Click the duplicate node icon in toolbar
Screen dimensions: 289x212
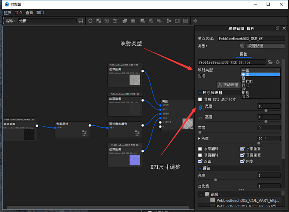125,21
